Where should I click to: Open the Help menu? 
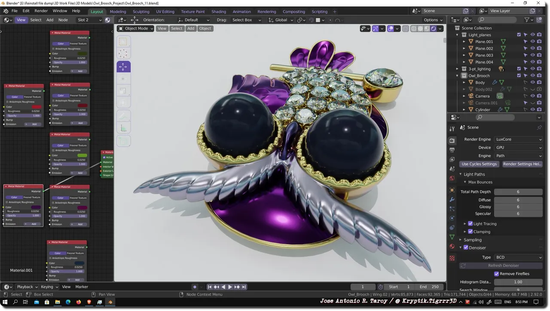[x=76, y=11]
